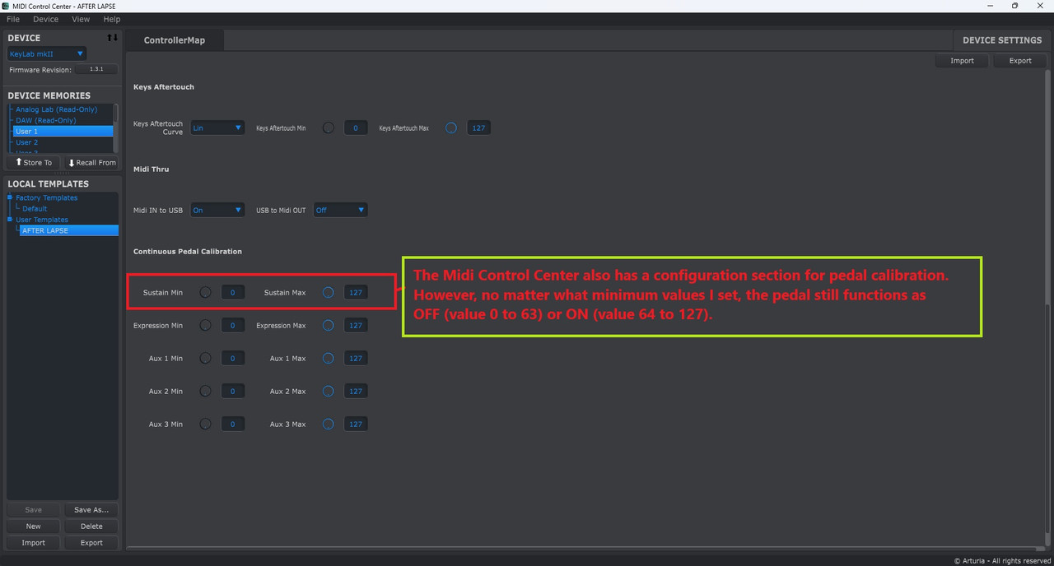Click the Continuous Pedal Calibration heading

(188, 251)
